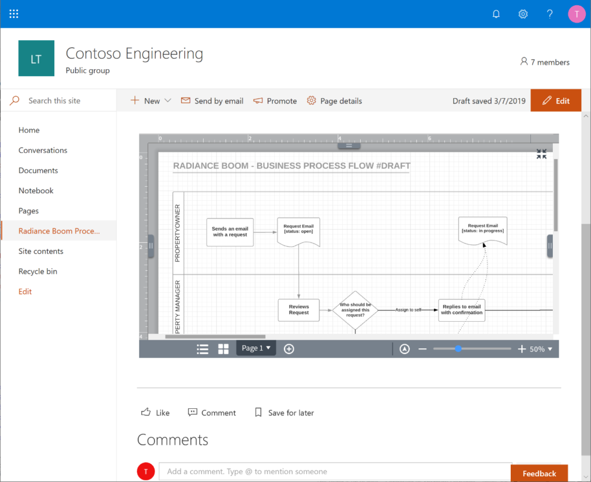Zoom out with the minus icon
This screenshot has width=591, height=482.
(422, 349)
